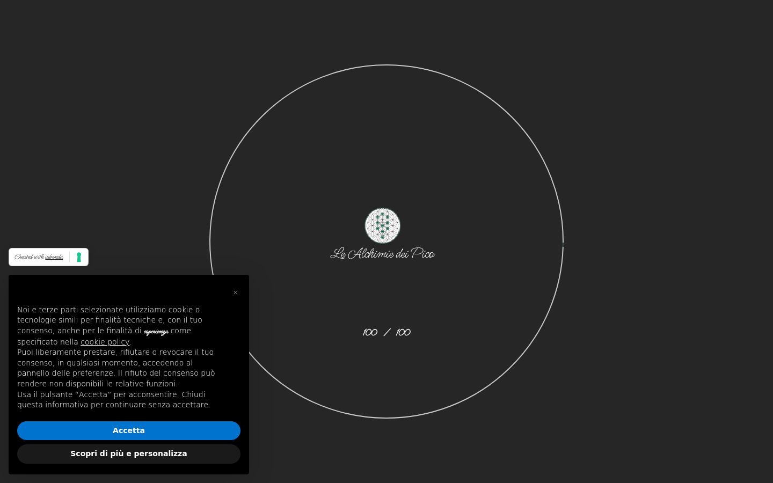This screenshot has height=483, width=773.
Task: Click the green iubenda keyhole icon
Action: coord(79,257)
